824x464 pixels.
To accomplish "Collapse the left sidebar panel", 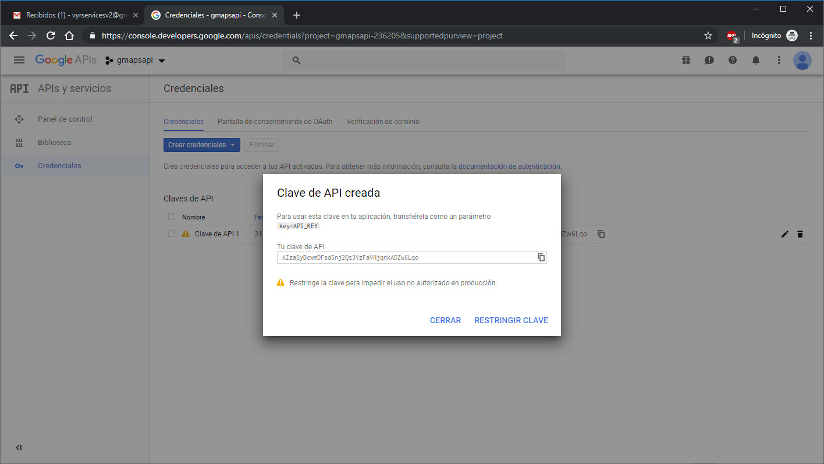I will pos(19,448).
